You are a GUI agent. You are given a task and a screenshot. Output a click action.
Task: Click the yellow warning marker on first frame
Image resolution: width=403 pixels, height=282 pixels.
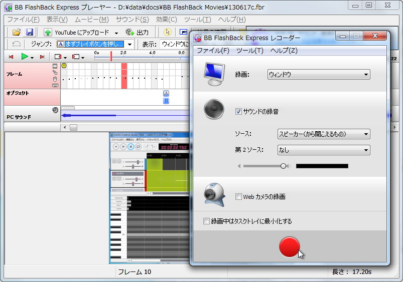coord(64,66)
